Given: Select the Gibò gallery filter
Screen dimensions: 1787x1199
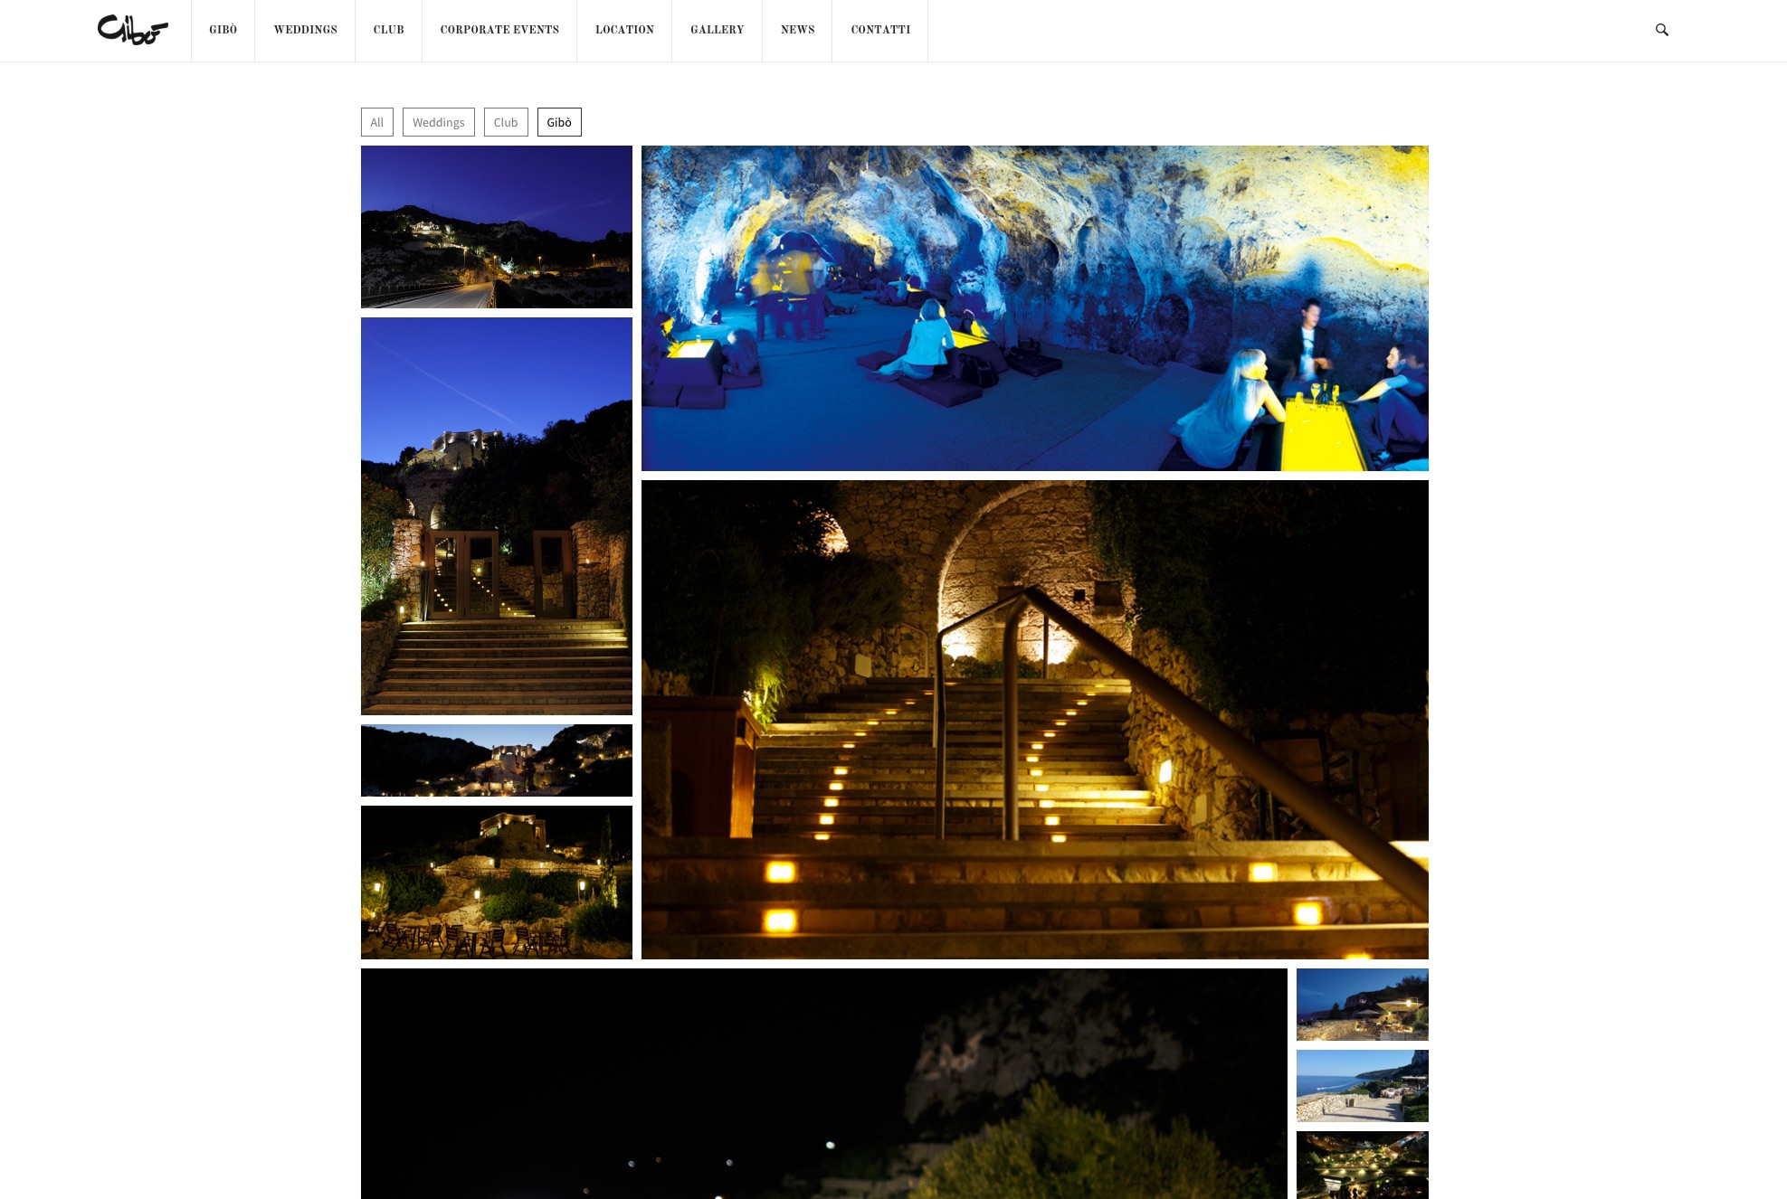Looking at the screenshot, I should pos(559,122).
